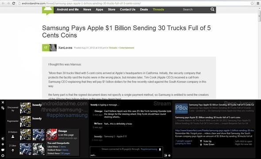Click the 2 Likes up arrow icon
The width and height of the screenshot is (261, 159).
pyautogui.click(x=13, y=151)
